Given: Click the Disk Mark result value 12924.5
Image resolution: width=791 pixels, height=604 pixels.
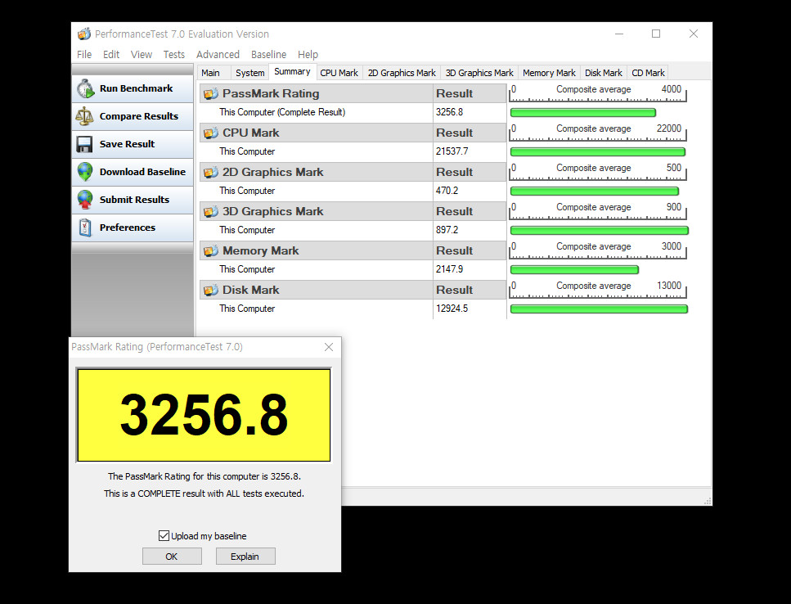Looking at the screenshot, I should [x=452, y=309].
